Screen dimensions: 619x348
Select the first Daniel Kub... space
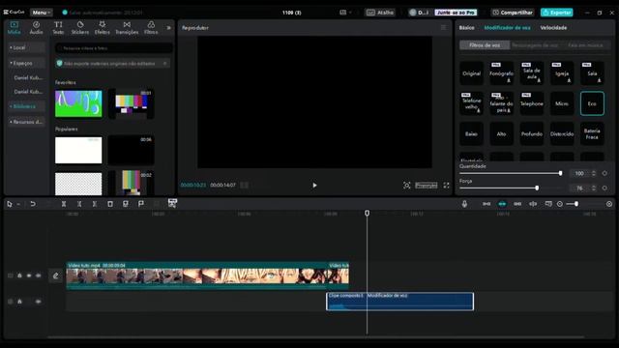[x=28, y=77]
